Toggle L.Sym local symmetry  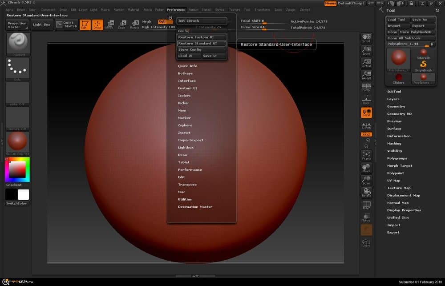tap(366, 126)
